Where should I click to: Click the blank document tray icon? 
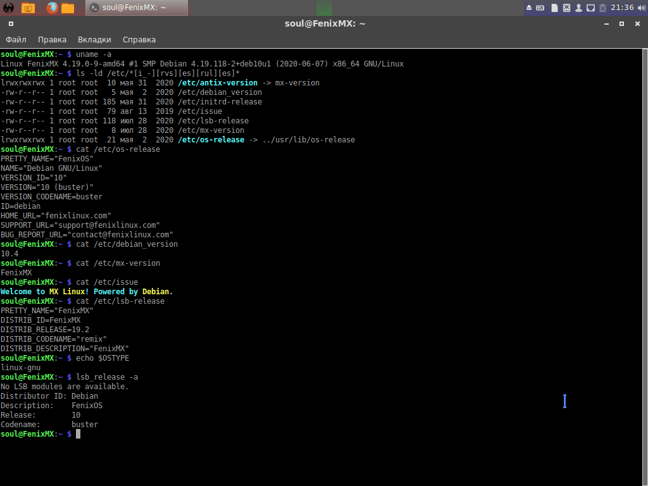[x=554, y=8]
